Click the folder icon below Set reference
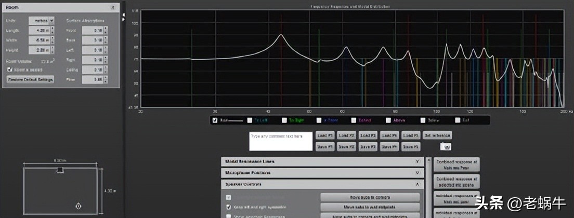This screenshot has height=218, width=574. click(444, 147)
